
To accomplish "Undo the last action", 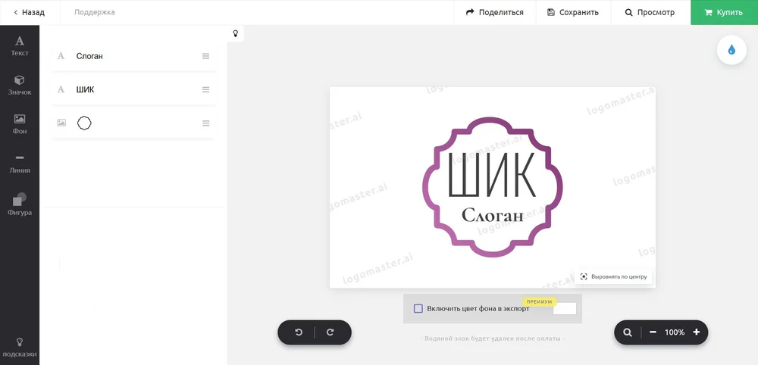I will [x=299, y=332].
